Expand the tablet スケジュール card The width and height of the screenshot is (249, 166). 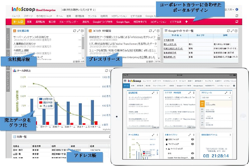226,93
